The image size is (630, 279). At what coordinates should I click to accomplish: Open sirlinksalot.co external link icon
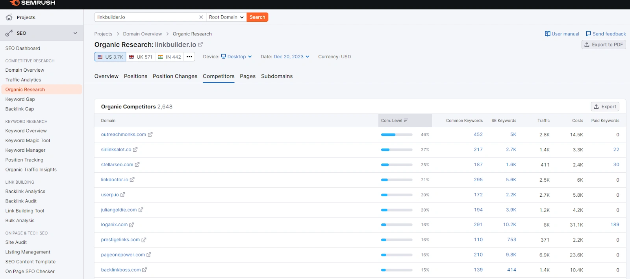(135, 150)
